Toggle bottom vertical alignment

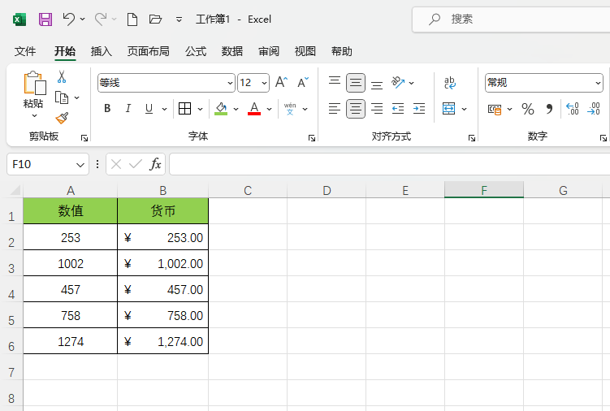377,84
